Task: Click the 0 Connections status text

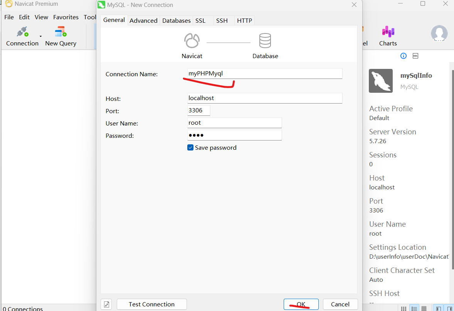Action: (23, 308)
